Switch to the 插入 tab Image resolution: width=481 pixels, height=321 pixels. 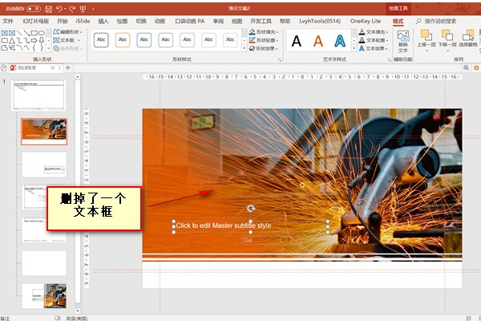[x=103, y=20]
